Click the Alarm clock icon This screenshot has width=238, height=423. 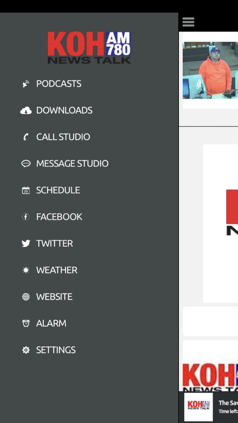26,323
